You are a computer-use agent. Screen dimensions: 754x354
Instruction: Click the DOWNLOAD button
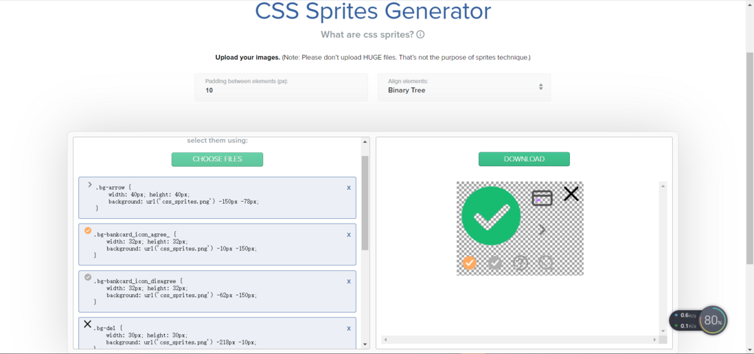tap(524, 159)
